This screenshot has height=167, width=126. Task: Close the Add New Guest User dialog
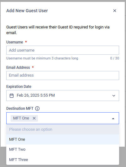pos(115,11)
